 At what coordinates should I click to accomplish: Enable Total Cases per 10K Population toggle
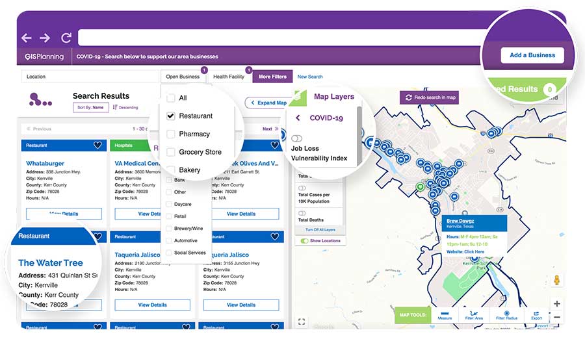coord(302,188)
